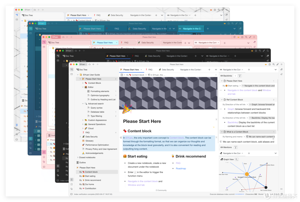Expand the General Operations tree node
Screen dimensions: 300x202
pos(83,124)
